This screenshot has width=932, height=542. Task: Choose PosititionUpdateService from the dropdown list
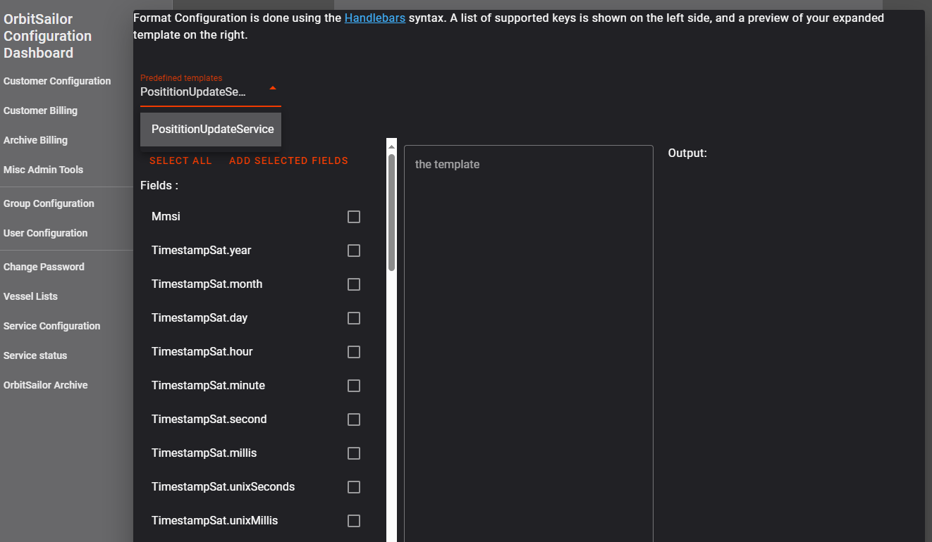pyautogui.click(x=211, y=130)
